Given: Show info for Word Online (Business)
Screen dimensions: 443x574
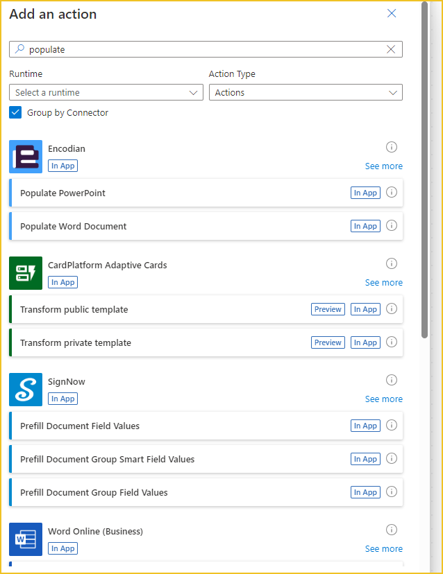Looking at the screenshot, I should coord(392,530).
